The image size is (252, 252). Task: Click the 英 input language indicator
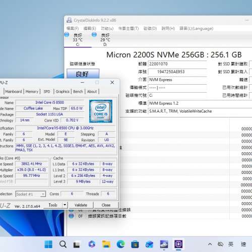pyautogui.click(x=231, y=244)
